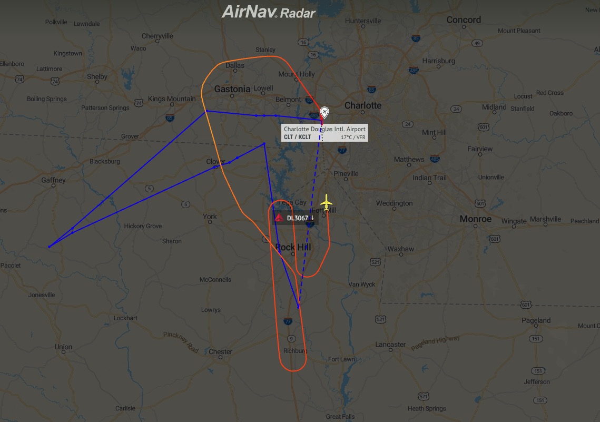Click the yellow airplane icon near Fort Mill
Viewport: 600px width, 422px height.
tap(326, 202)
